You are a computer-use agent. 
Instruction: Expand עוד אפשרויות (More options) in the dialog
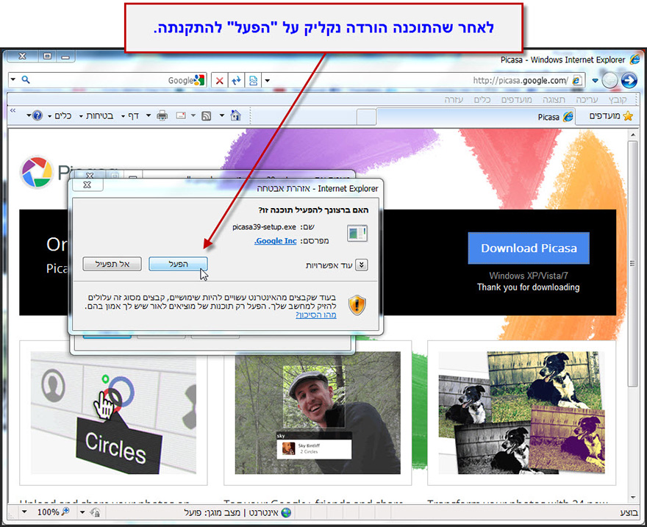(362, 265)
